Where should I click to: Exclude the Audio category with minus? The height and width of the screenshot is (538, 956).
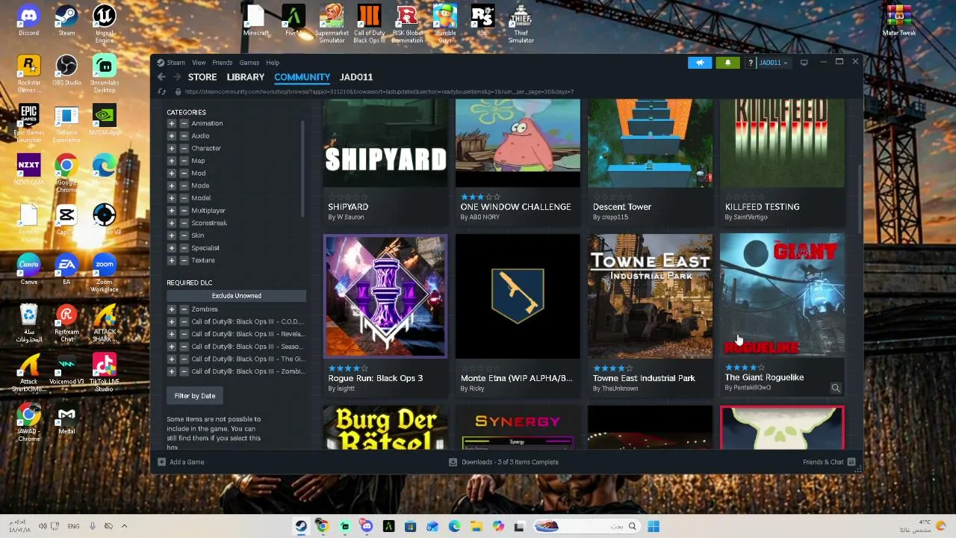pos(184,136)
